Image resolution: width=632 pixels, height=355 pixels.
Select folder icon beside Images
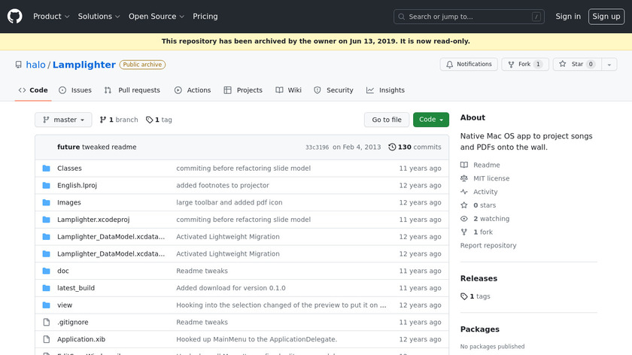coord(47,202)
